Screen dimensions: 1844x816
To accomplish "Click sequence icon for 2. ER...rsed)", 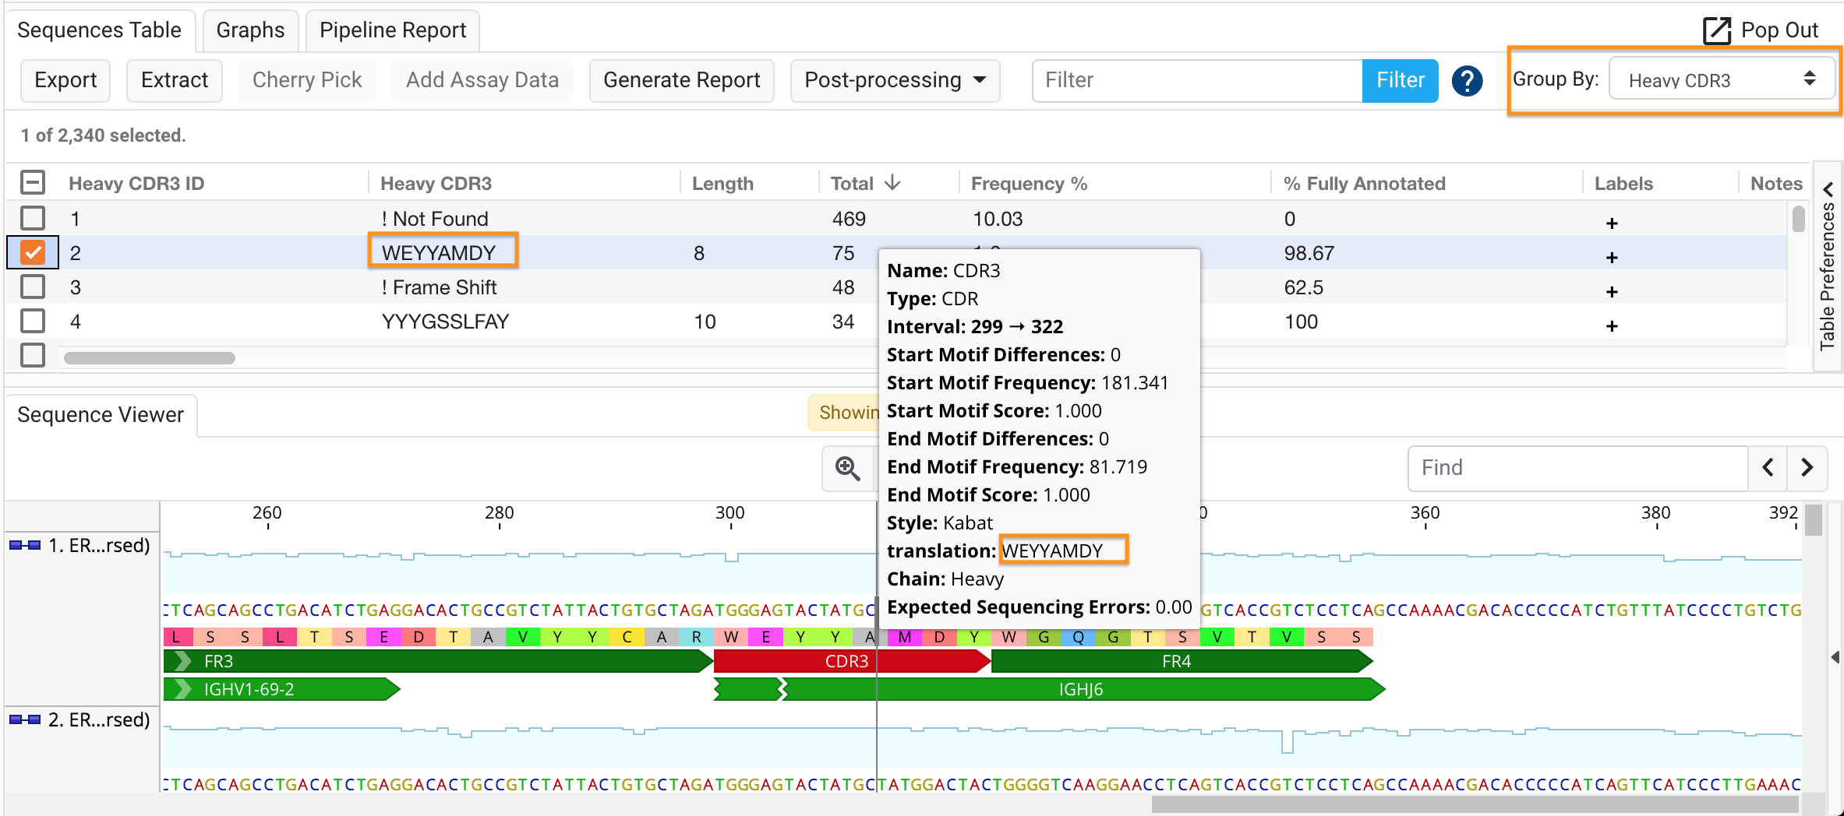I will tap(25, 719).
